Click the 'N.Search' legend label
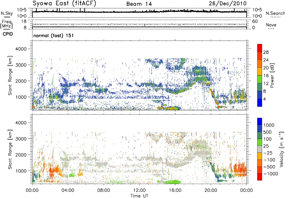Image resolution: width=285 pixels, height=198 pixels. [x=275, y=13]
